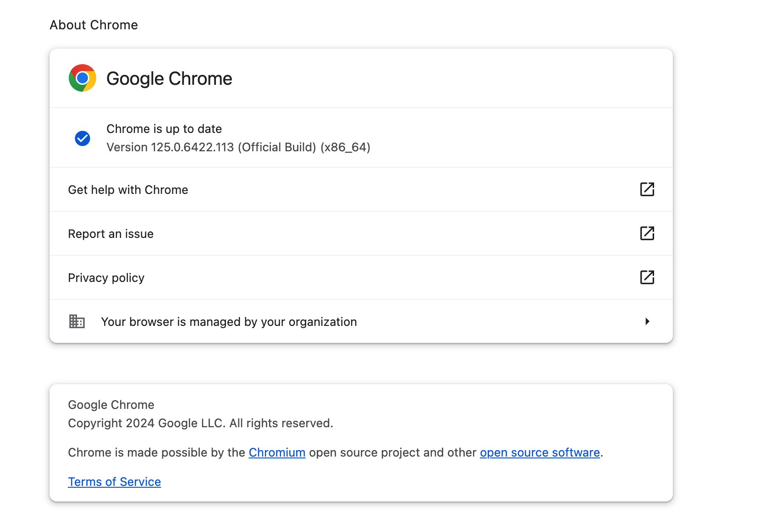
Task: Open external link icon for Privacy policy
Action: (647, 277)
